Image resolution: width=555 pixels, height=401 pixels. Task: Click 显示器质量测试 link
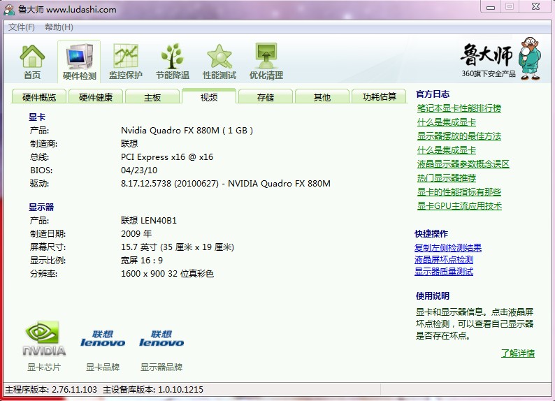pyautogui.click(x=443, y=272)
